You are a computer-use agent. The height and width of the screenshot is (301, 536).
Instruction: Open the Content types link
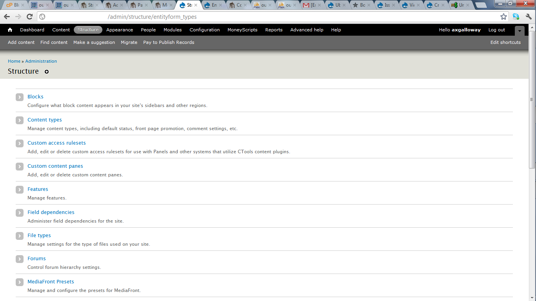click(44, 120)
